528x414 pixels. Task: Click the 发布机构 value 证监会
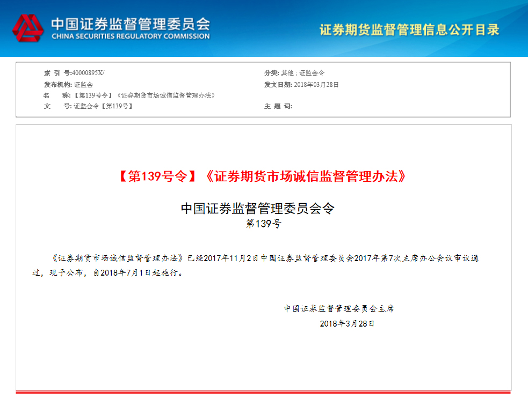coord(83,84)
